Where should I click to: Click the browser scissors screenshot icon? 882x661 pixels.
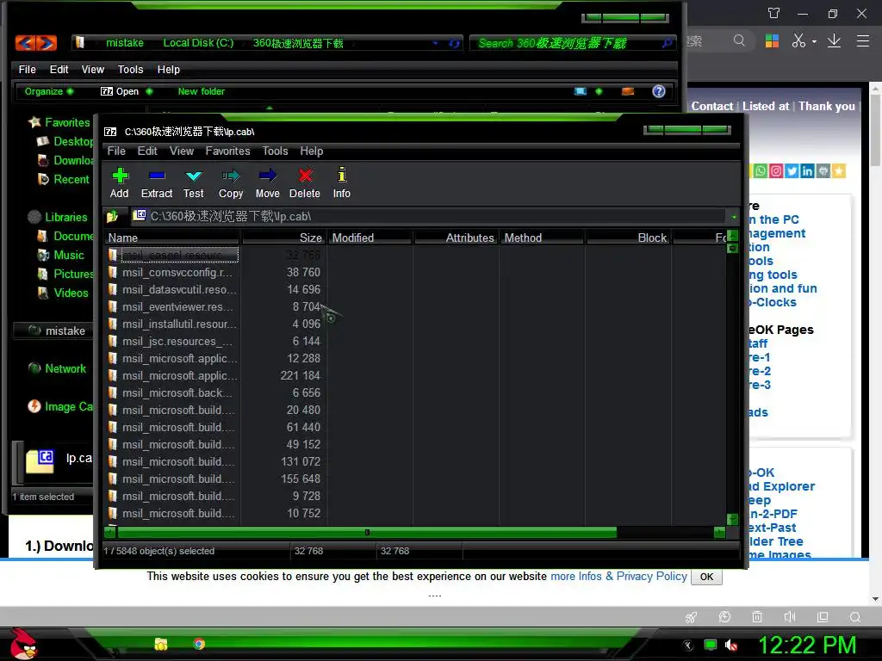pos(798,40)
